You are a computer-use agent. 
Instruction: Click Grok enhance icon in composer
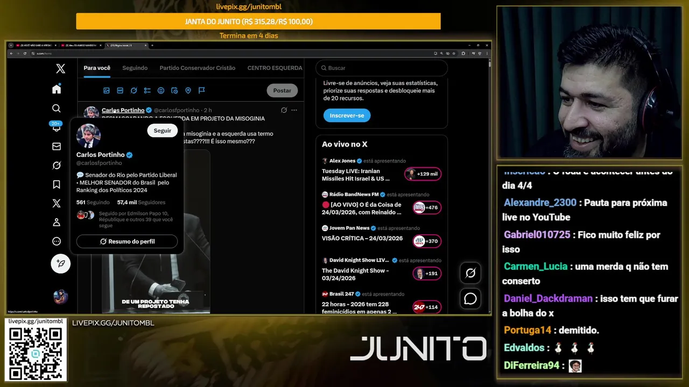(133, 90)
